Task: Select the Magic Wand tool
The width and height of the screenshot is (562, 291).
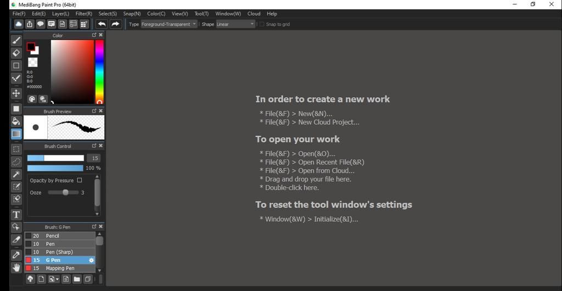Action: point(16,174)
